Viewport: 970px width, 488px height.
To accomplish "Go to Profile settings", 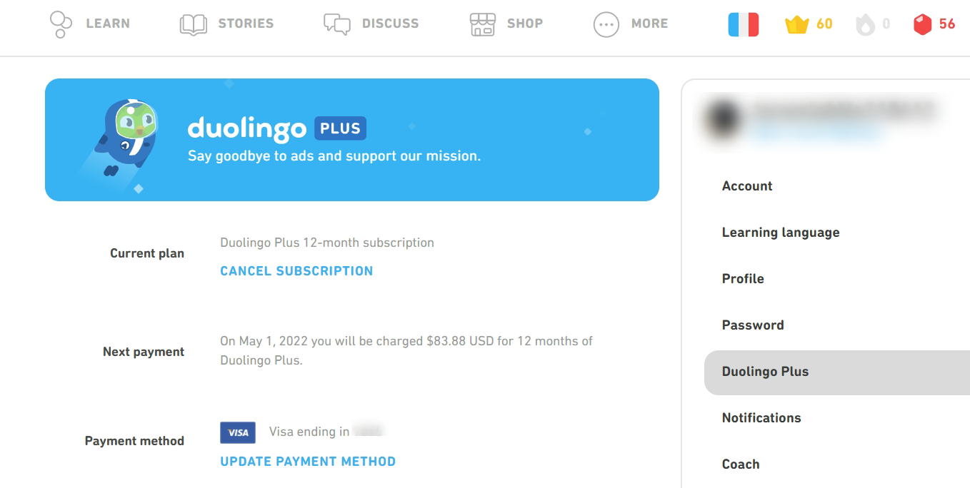I will pyautogui.click(x=743, y=279).
